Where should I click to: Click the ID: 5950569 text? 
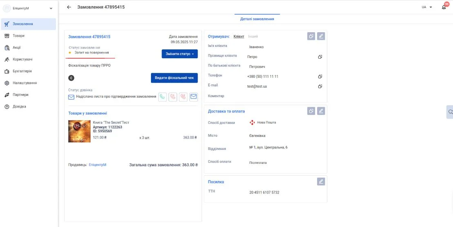point(102,131)
